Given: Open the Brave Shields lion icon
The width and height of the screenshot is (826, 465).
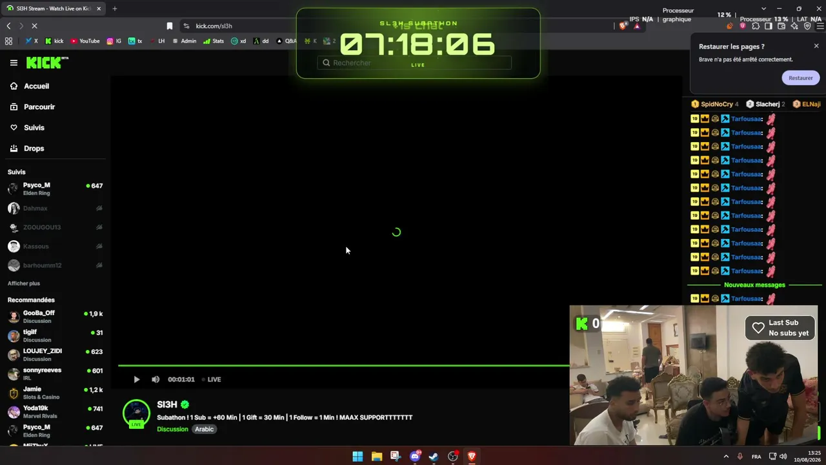Looking at the screenshot, I should click(623, 26).
